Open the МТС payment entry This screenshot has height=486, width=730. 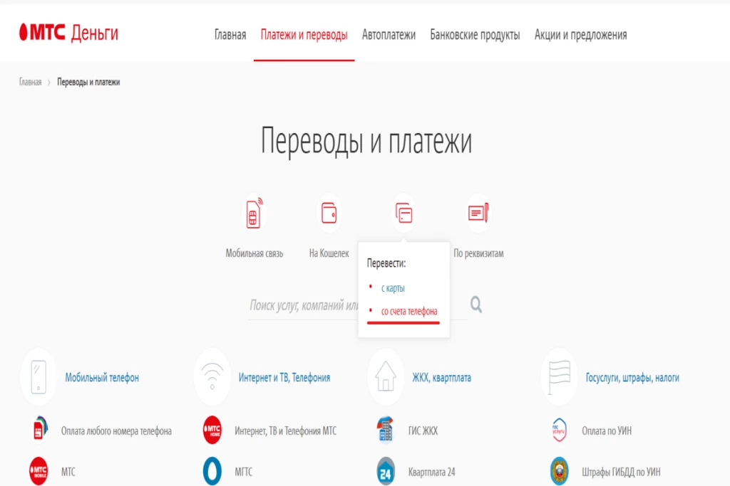point(68,472)
